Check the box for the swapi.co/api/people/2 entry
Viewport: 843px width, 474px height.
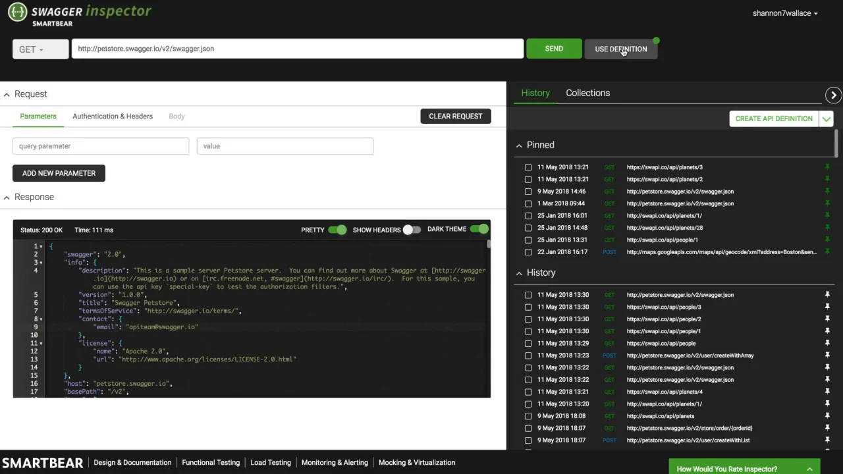(528, 319)
